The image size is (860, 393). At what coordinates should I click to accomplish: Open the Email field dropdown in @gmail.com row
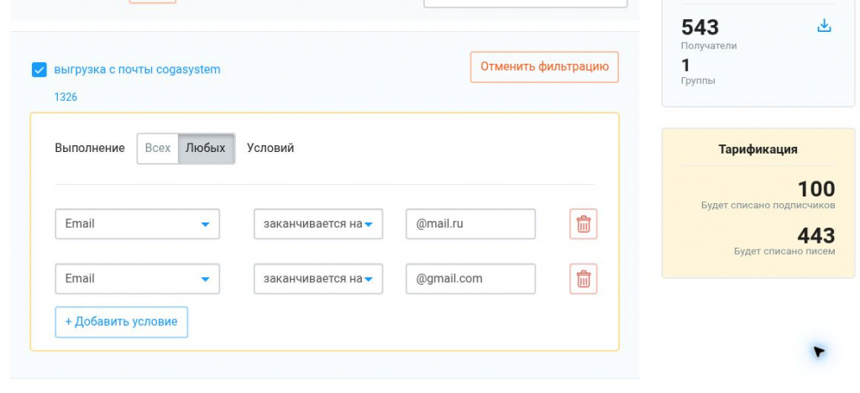[137, 279]
